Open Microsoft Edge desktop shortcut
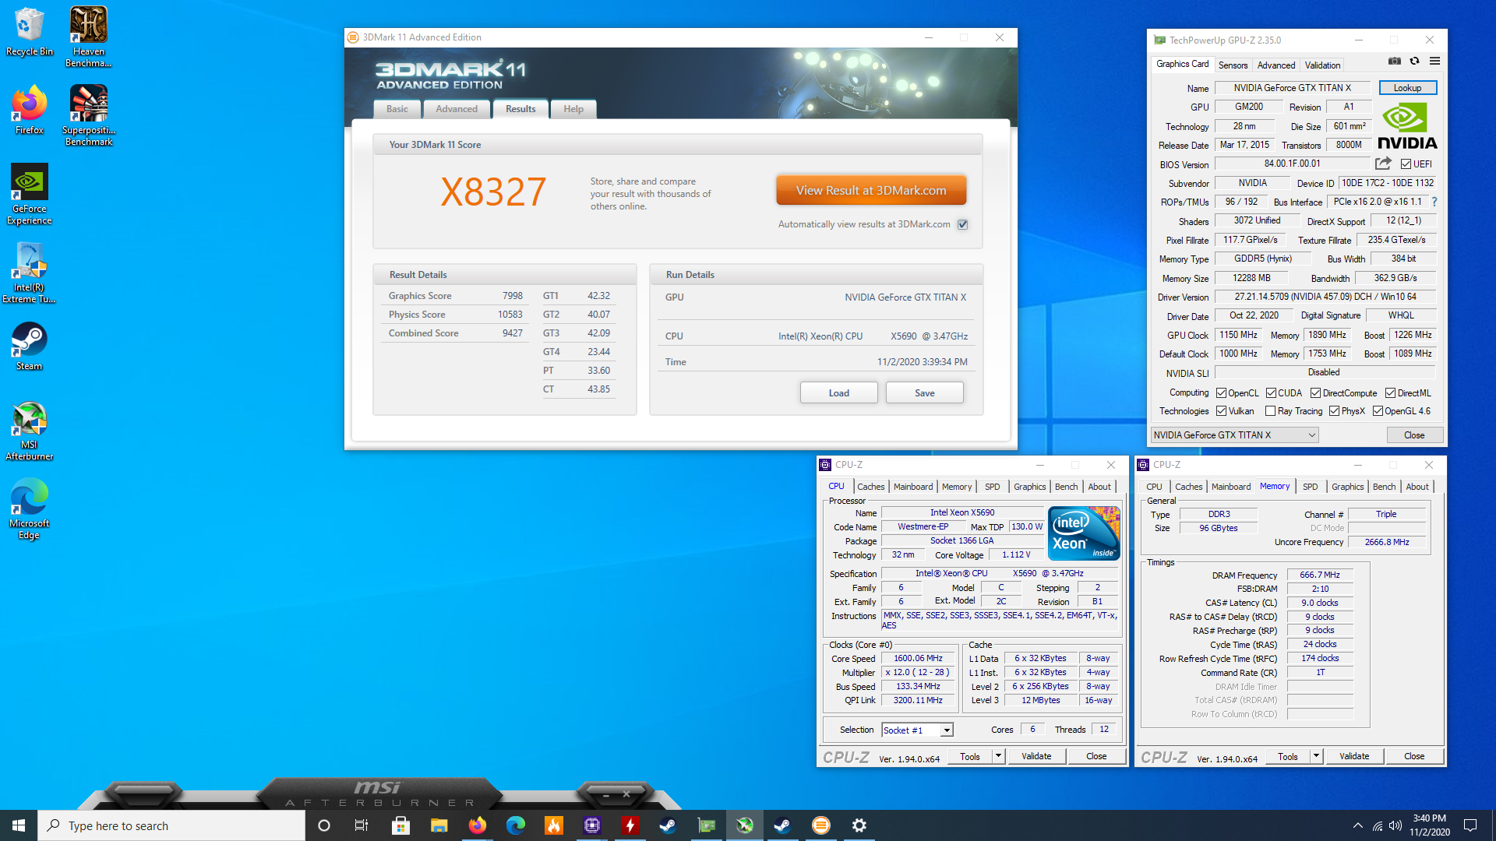1496x841 pixels. pyautogui.click(x=29, y=508)
